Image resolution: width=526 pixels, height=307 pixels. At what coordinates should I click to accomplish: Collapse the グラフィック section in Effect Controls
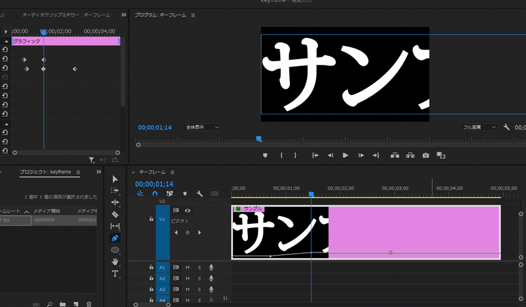click(x=6, y=41)
